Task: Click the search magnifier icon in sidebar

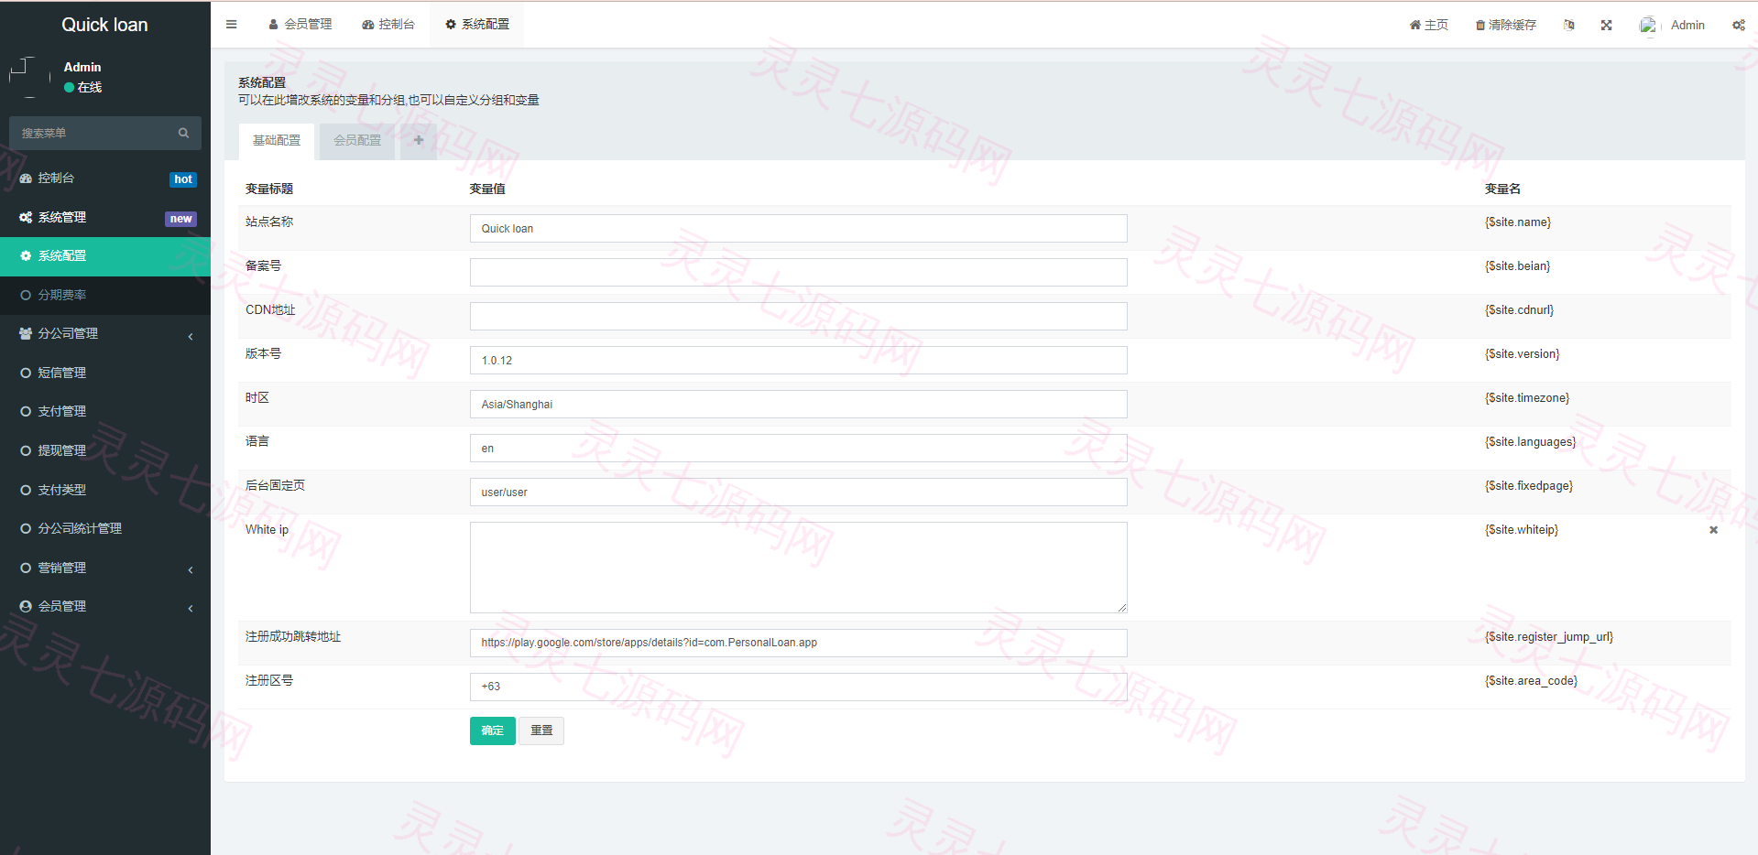Action: point(183,133)
